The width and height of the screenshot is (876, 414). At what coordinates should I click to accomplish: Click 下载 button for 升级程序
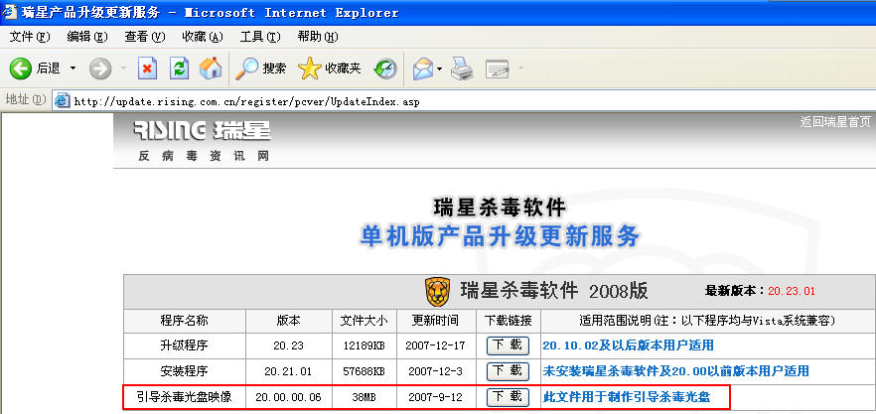click(x=508, y=345)
